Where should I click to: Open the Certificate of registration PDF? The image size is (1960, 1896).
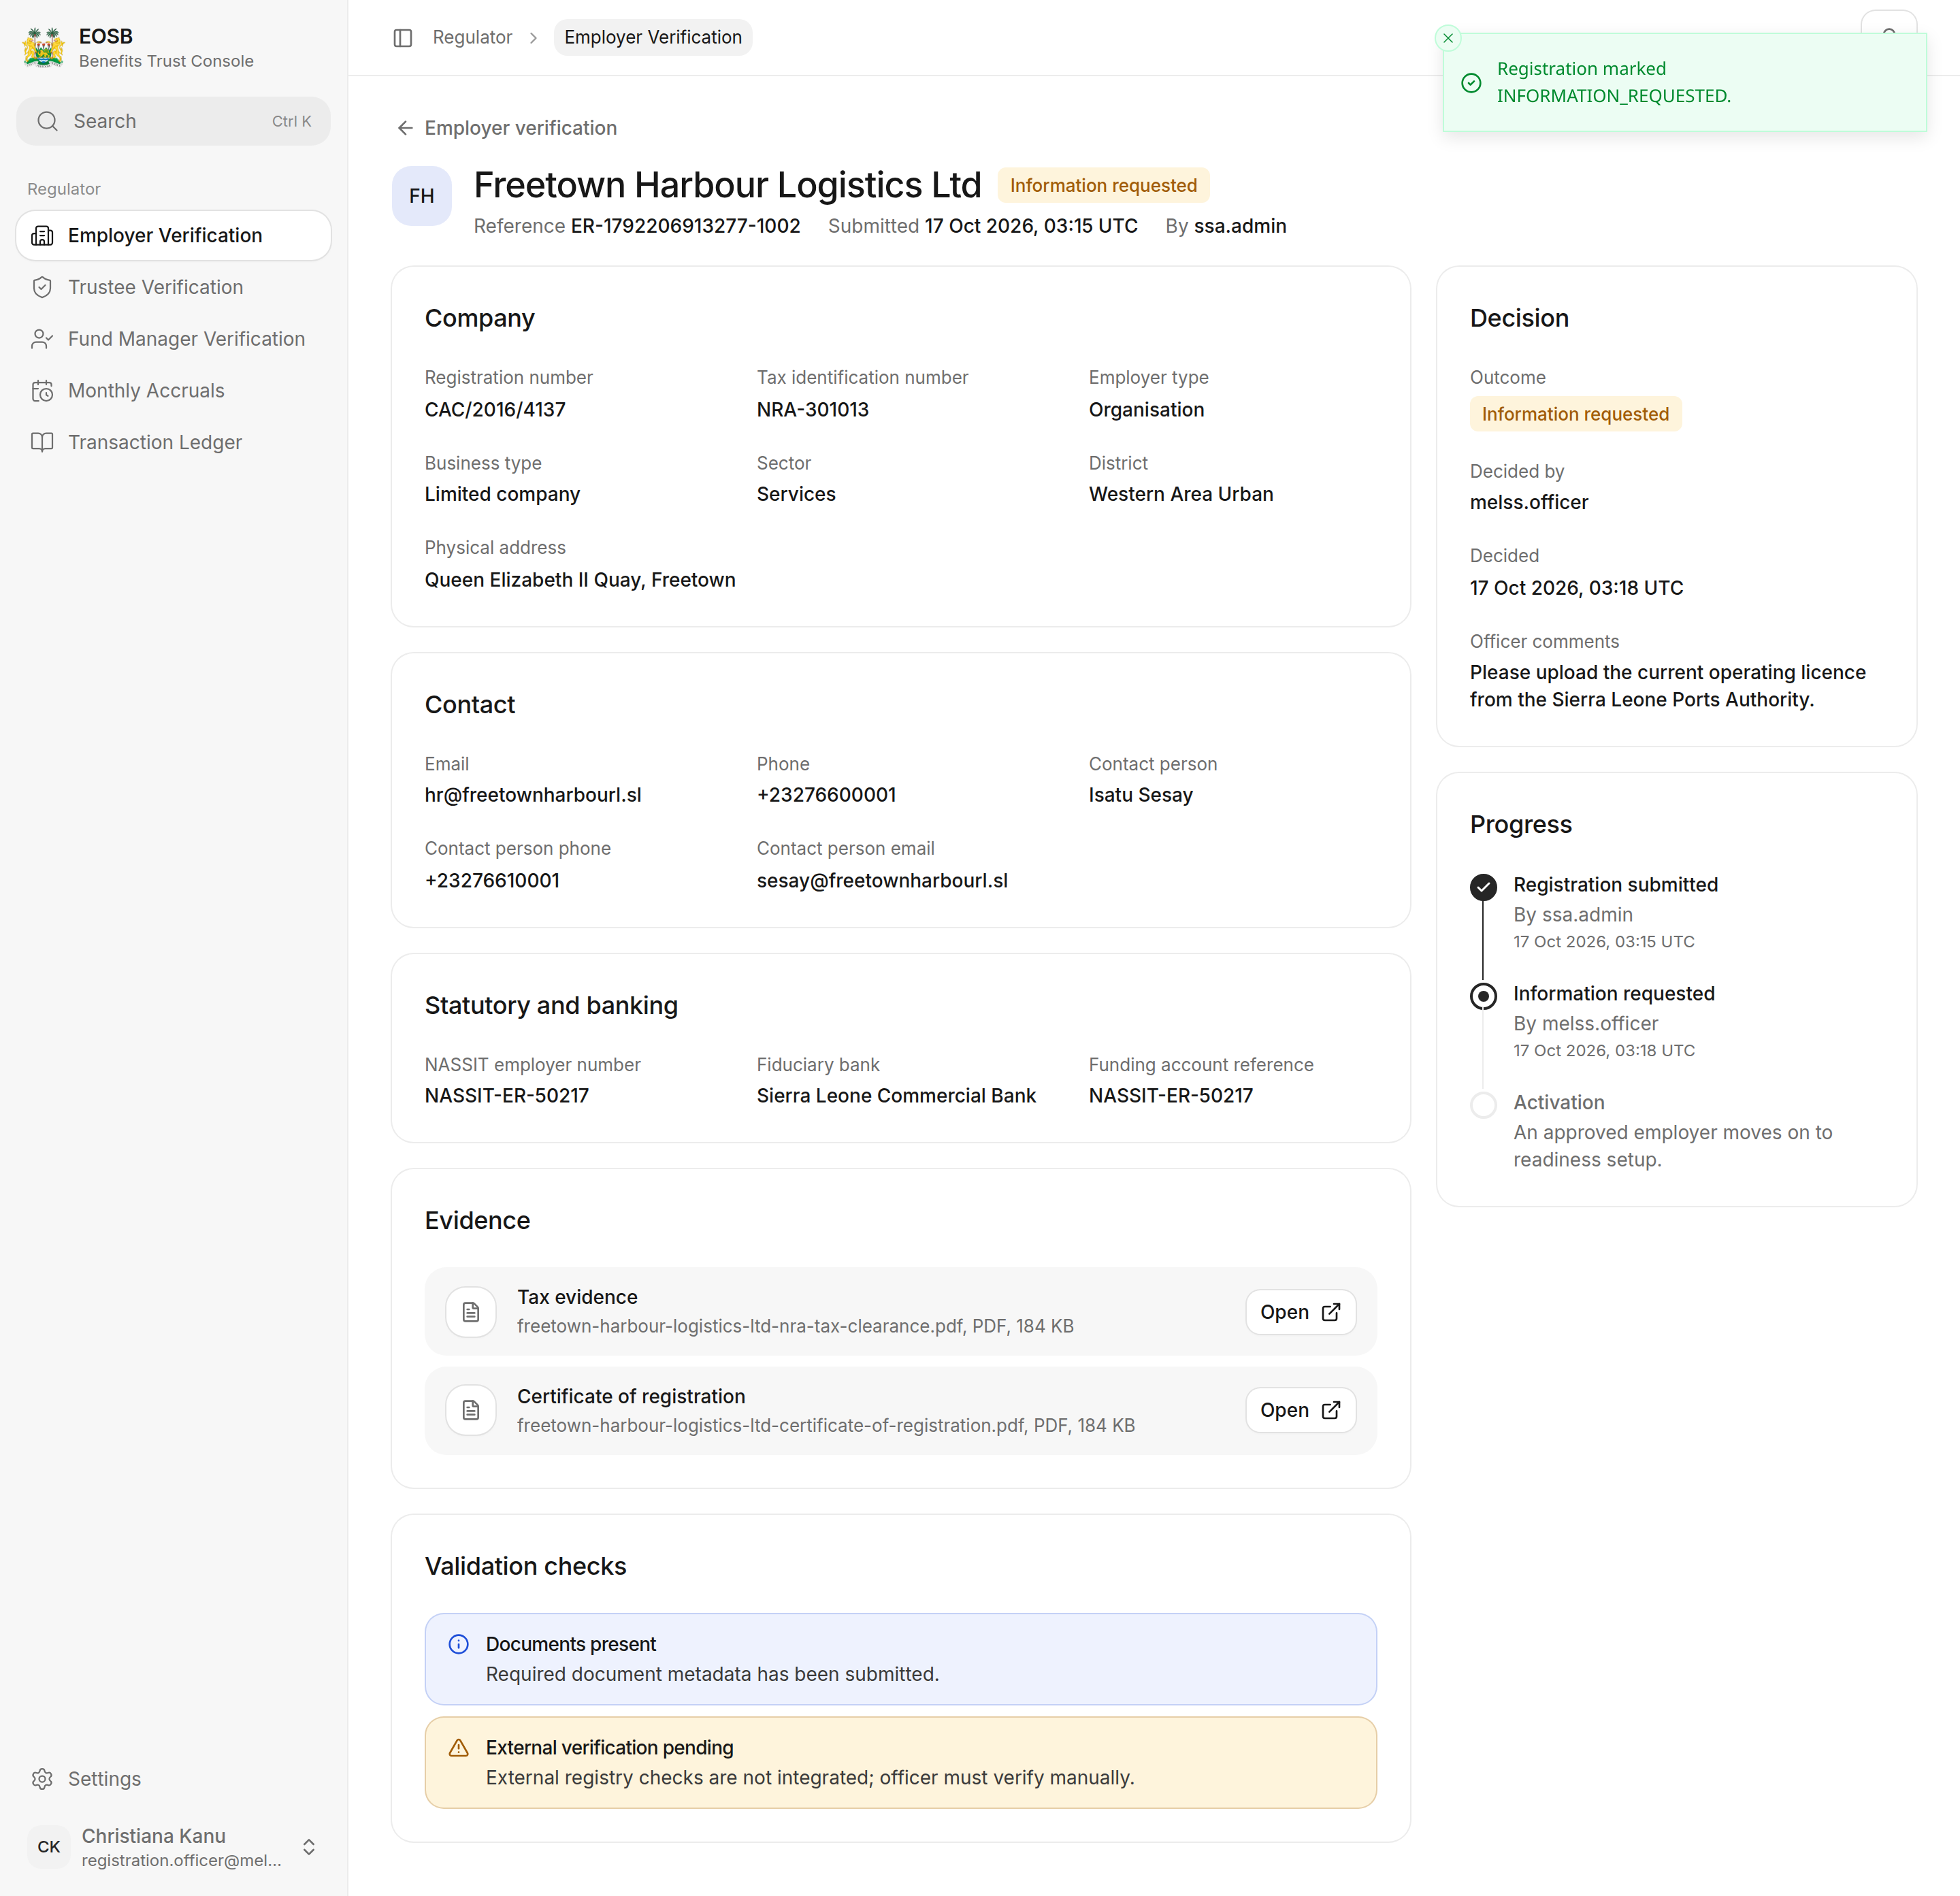pyautogui.click(x=1301, y=1410)
